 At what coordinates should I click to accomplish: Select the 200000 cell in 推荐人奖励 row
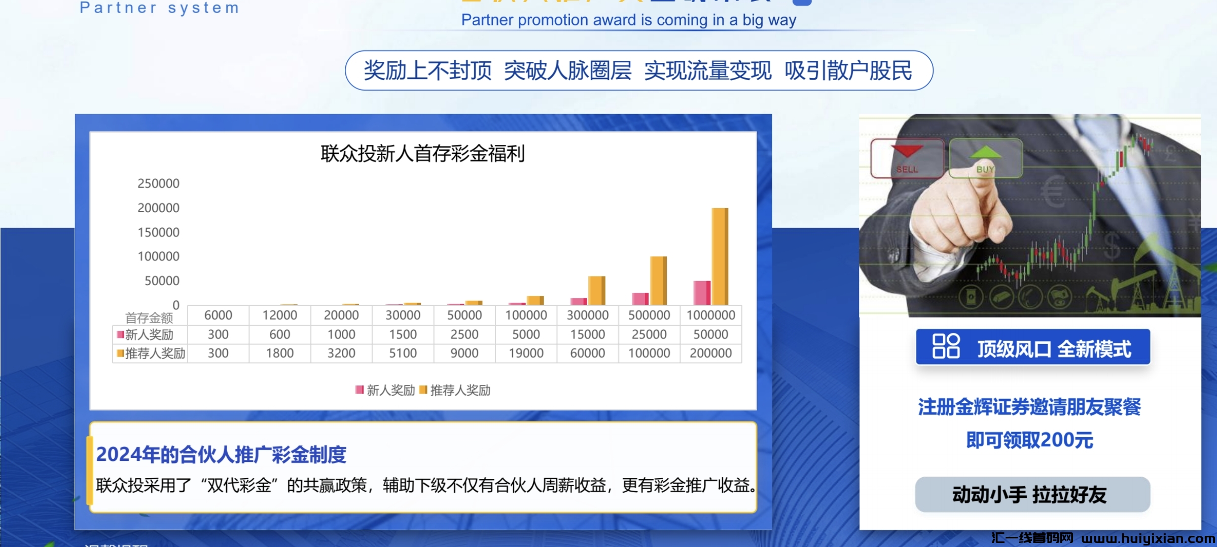tap(711, 353)
